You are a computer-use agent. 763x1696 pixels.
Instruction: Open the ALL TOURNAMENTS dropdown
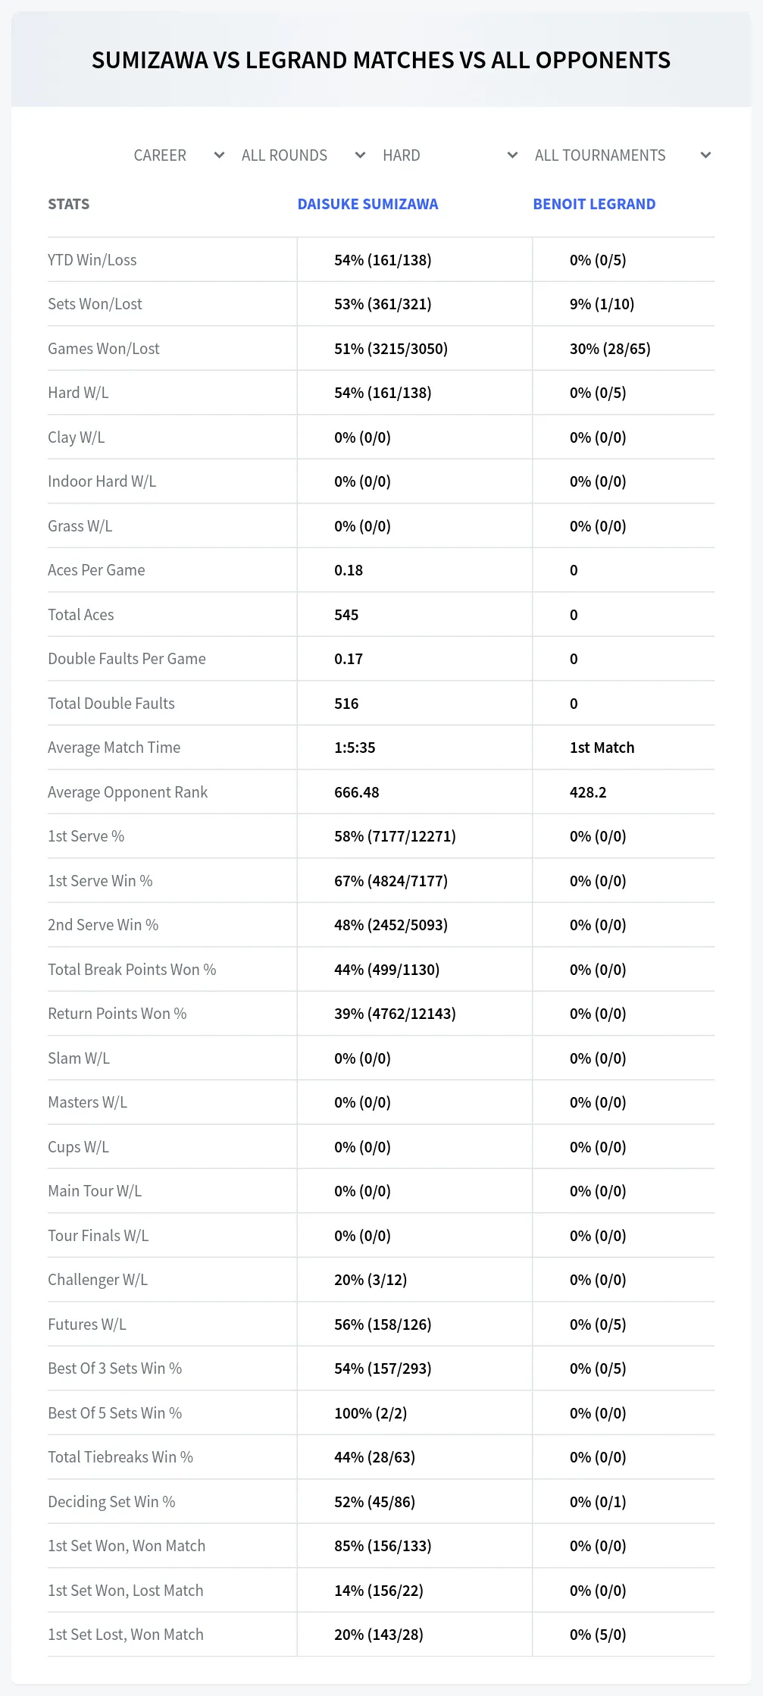pyautogui.click(x=621, y=155)
